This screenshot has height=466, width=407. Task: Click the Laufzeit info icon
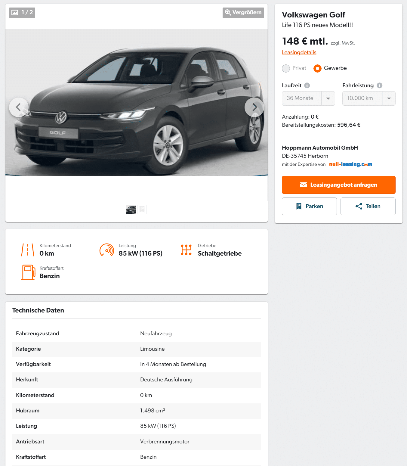pos(307,85)
